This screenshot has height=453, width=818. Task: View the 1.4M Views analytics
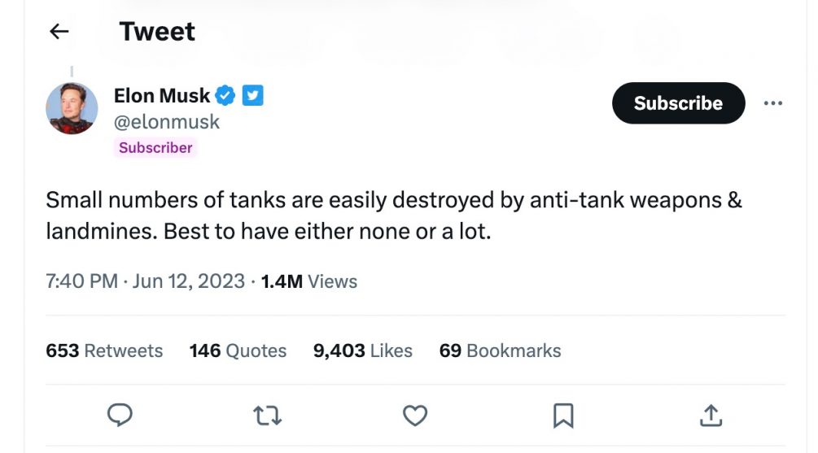point(308,281)
